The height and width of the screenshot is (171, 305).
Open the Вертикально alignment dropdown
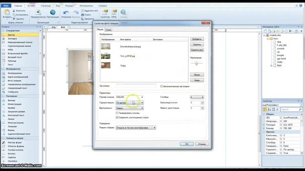(130, 108)
